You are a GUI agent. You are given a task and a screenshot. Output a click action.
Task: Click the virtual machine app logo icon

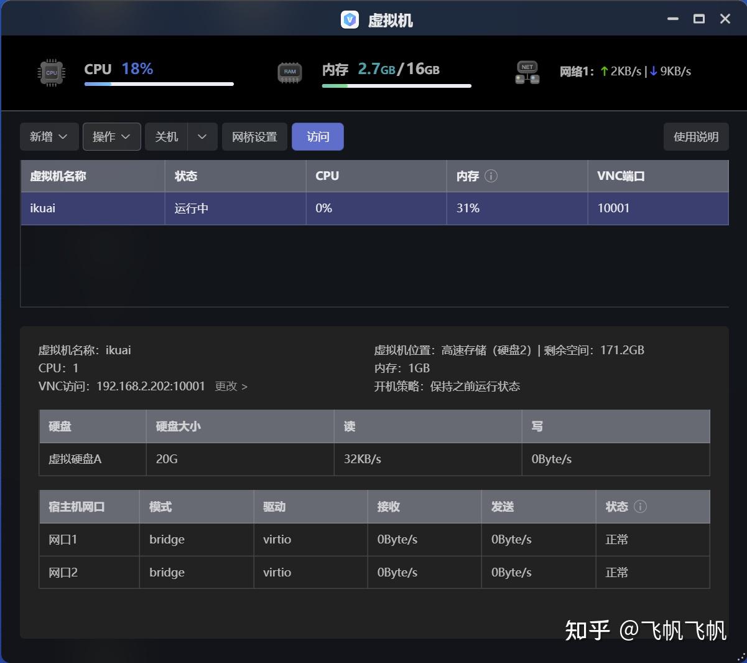[x=350, y=19]
